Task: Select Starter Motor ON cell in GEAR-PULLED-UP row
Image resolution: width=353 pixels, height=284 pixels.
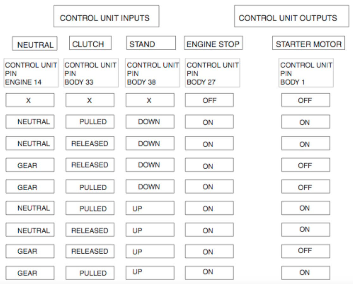Action: [x=306, y=273]
